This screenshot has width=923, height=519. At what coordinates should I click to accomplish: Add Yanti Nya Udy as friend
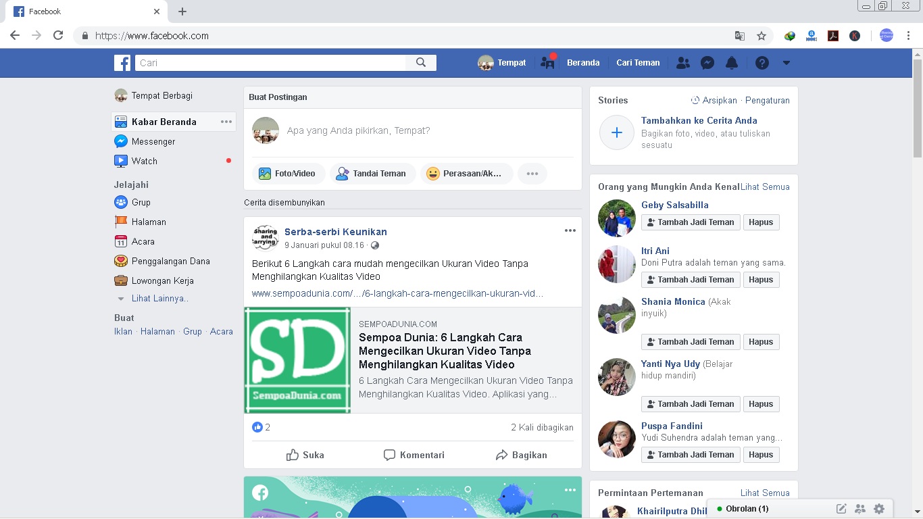[691, 404]
